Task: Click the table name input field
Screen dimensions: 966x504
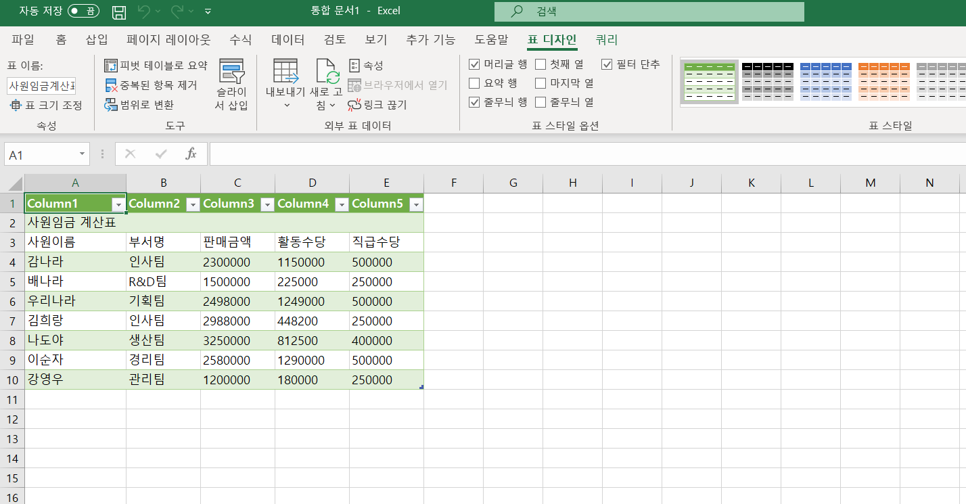Action: point(42,86)
